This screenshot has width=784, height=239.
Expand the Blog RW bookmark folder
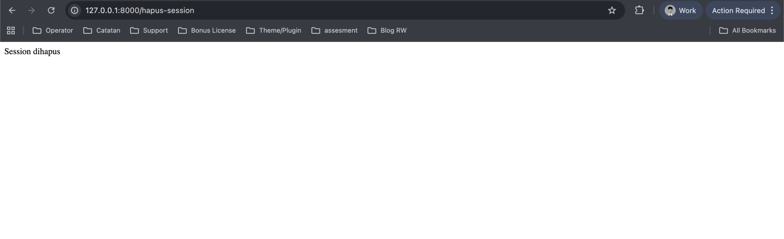(x=387, y=30)
